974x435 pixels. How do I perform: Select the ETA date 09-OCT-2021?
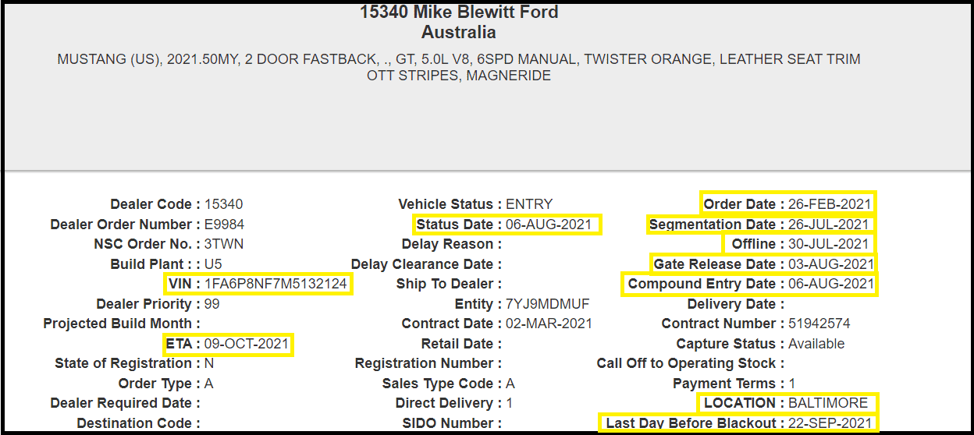pyautogui.click(x=247, y=344)
